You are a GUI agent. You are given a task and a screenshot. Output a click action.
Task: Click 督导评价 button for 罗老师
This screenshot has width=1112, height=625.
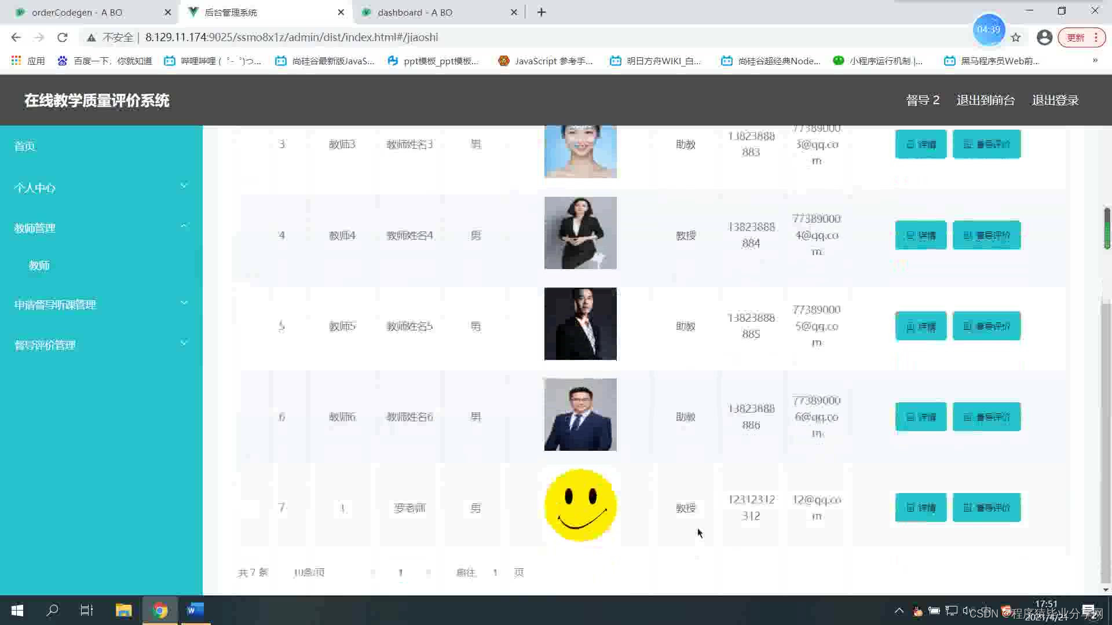tap(986, 508)
